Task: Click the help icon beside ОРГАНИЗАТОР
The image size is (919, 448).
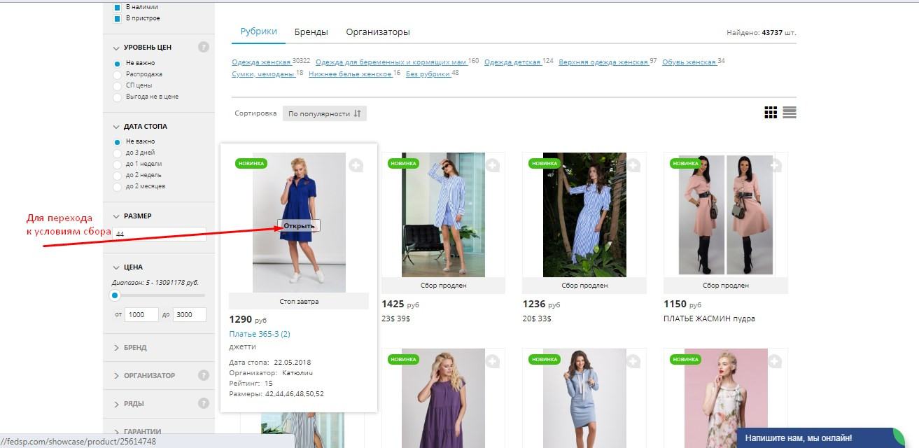Action: click(204, 375)
